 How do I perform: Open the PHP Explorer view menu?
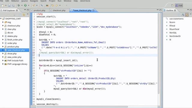28,14
